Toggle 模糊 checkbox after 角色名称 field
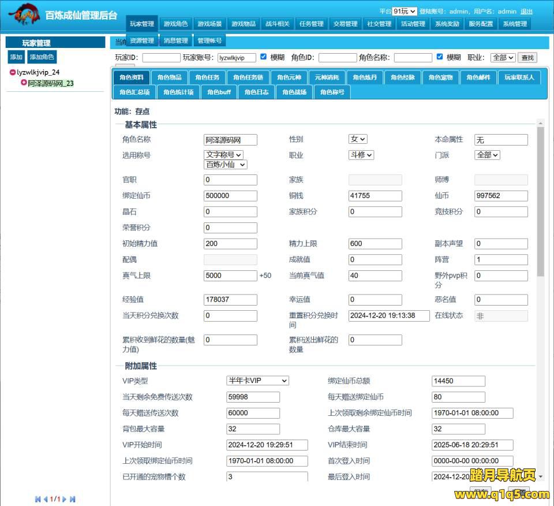554x506 pixels. (x=440, y=57)
